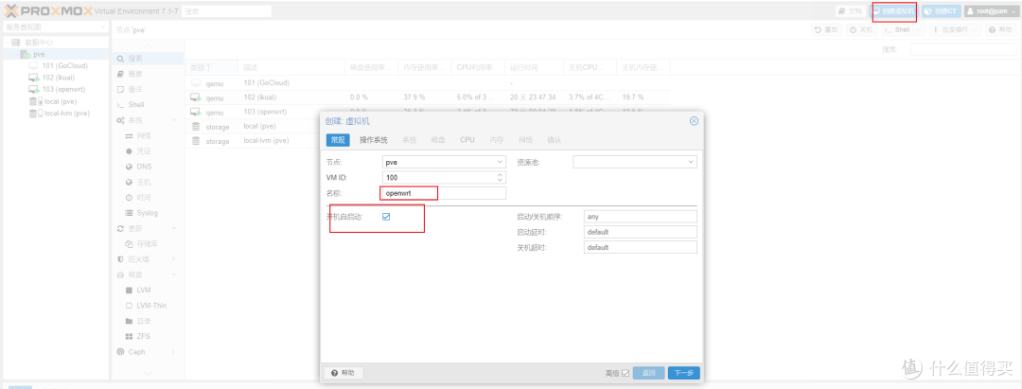Switch to the 操作系统 tab
1022x389 pixels.
click(373, 140)
